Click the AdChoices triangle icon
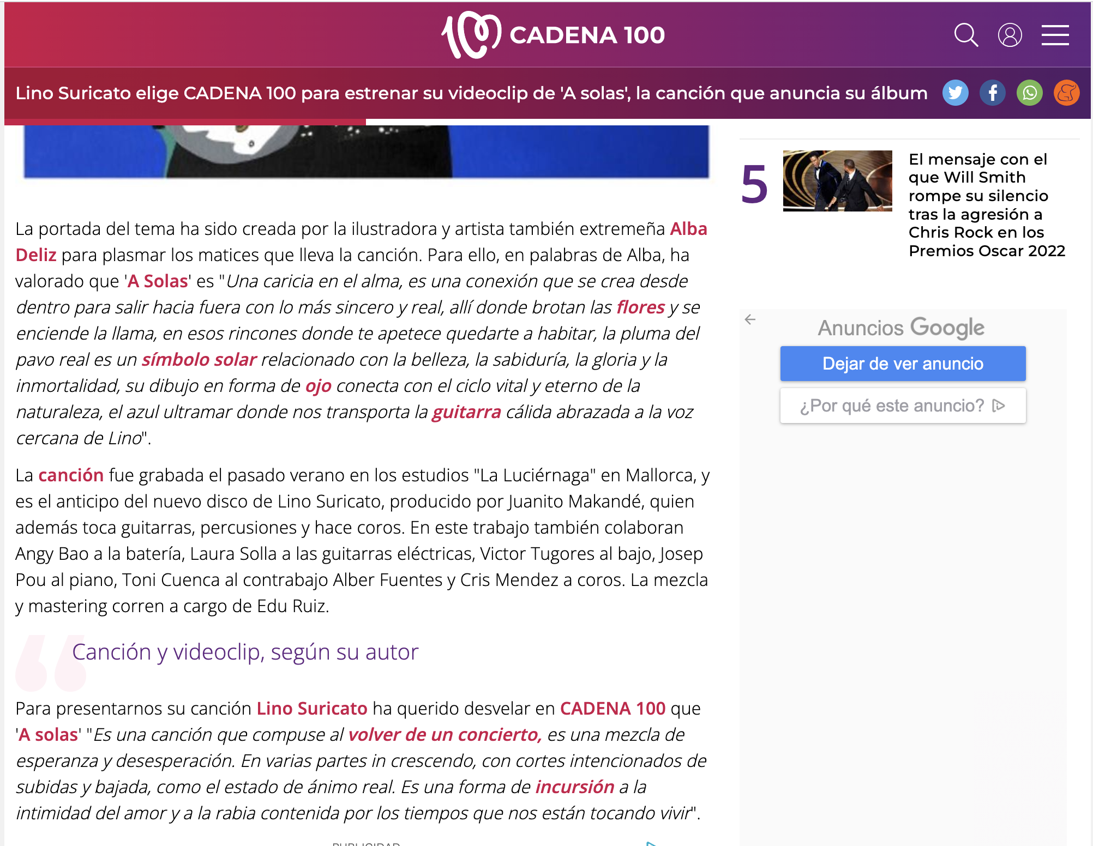1093x846 pixels. click(999, 406)
